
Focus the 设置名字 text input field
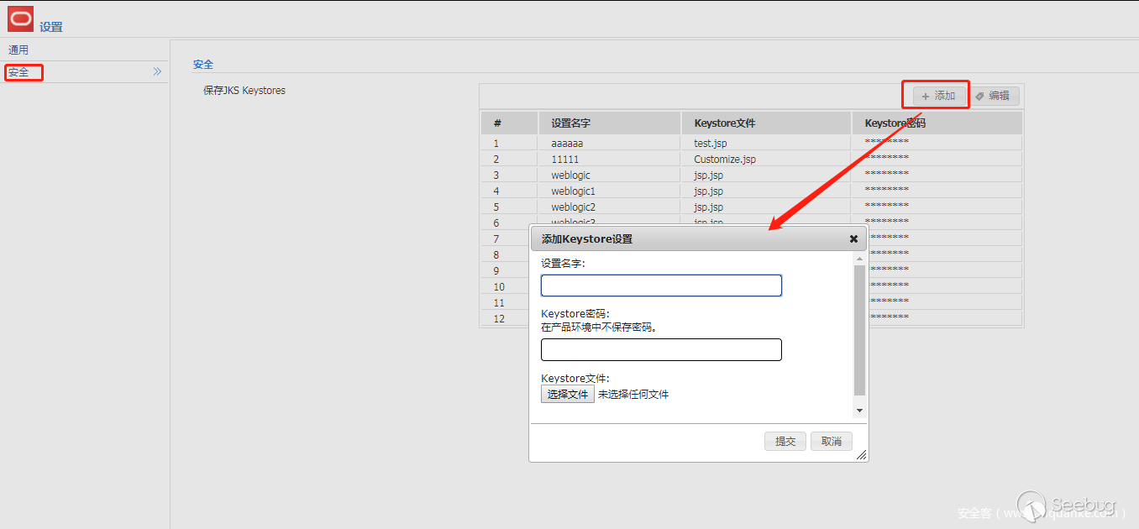[x=661, y=285]
